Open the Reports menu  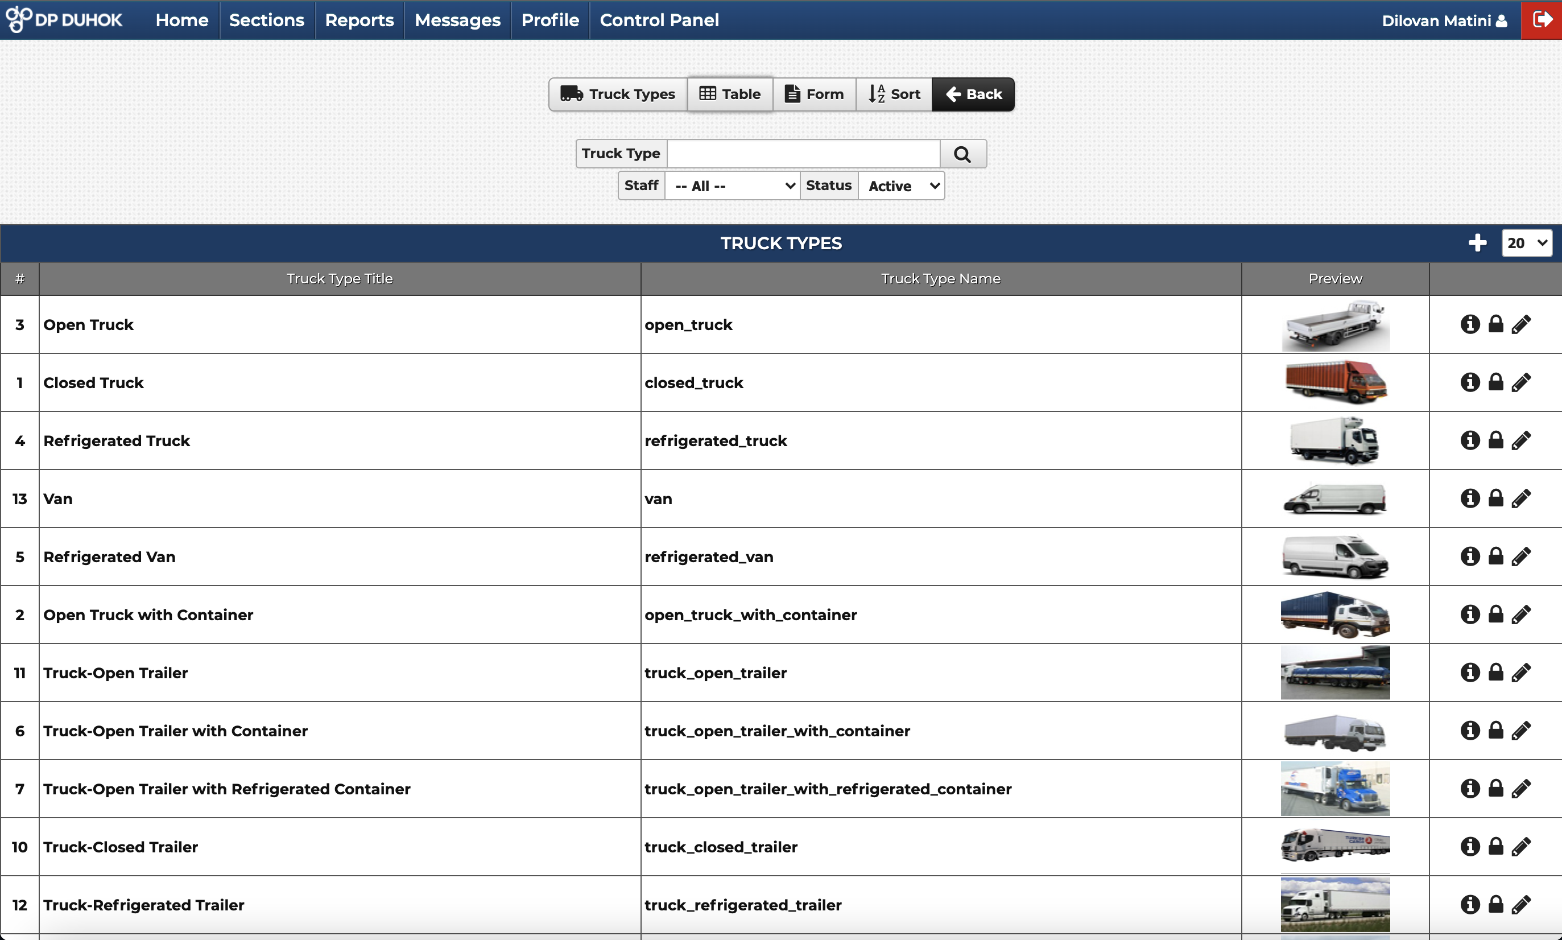point(359,20)
